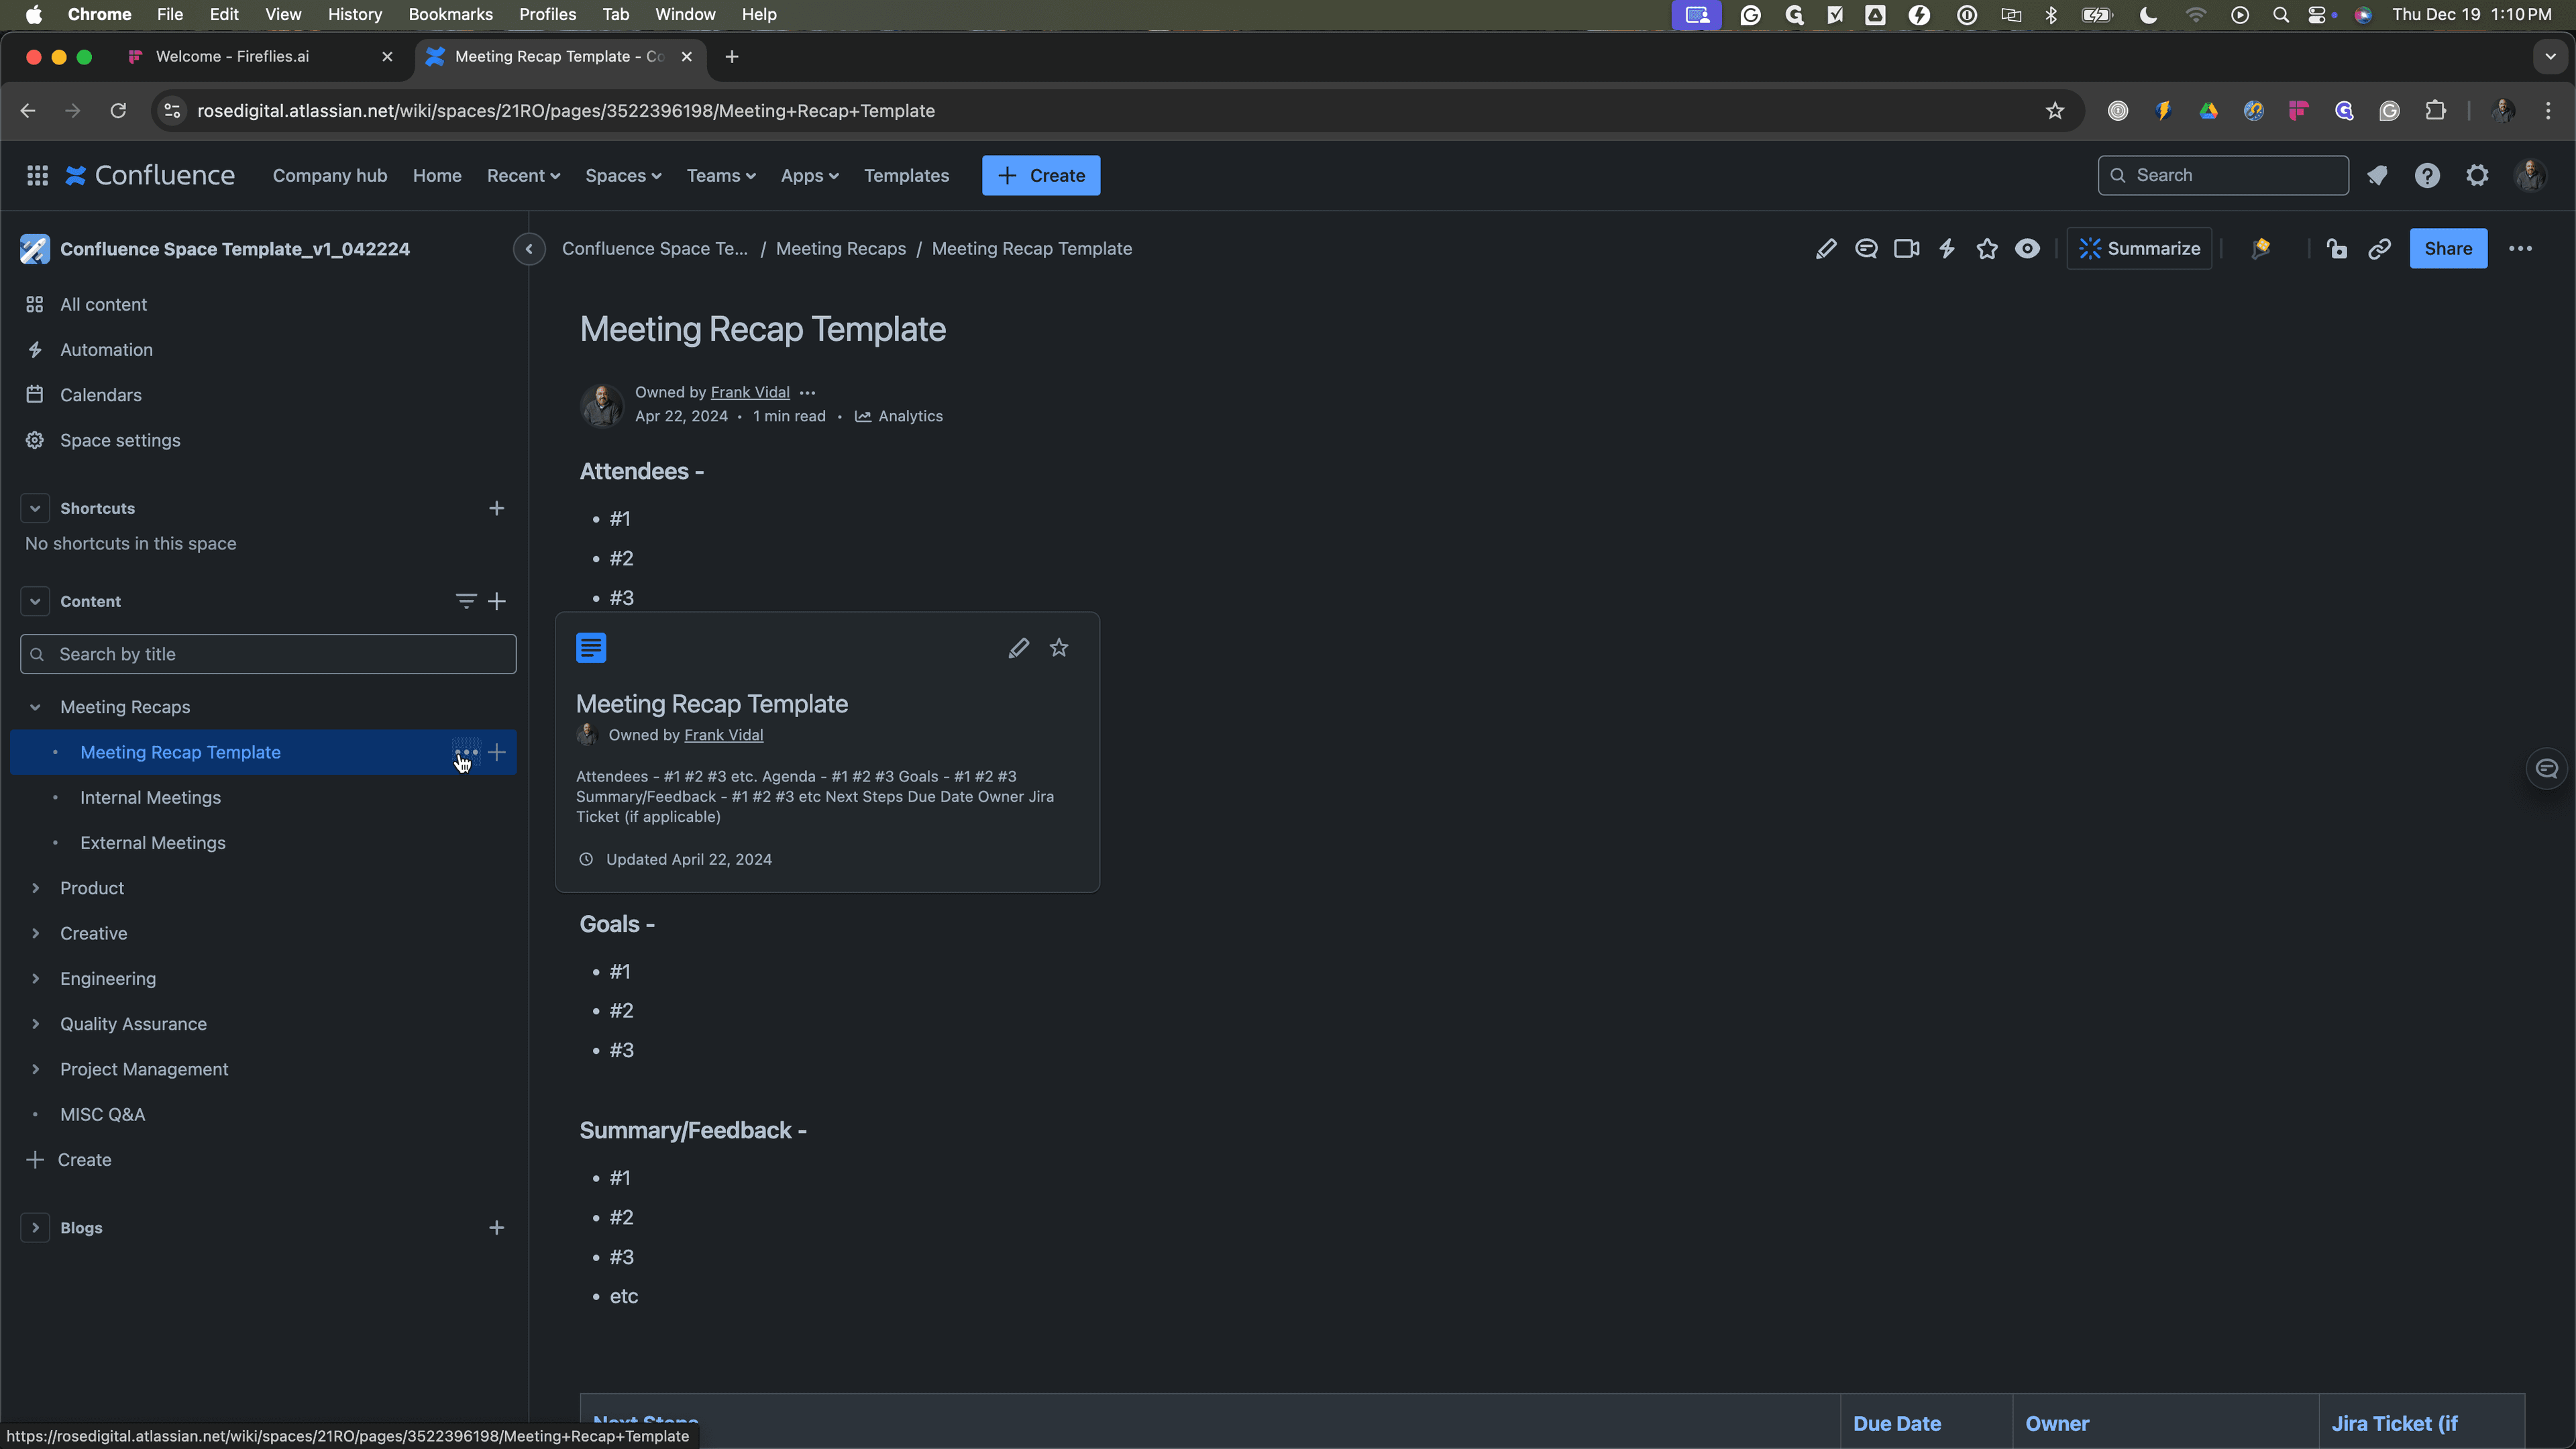2576x1449 pixels.
Task: Click the edit pencil in hover card
Action: point(1018,648)
